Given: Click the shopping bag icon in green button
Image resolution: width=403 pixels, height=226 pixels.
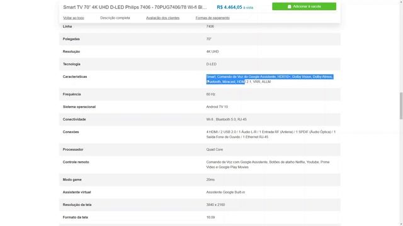Looking at the screenshot, I should tap(290, 6).
